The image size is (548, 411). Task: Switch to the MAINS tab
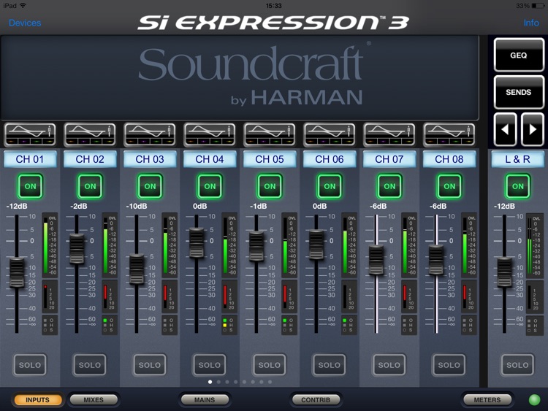[205, 399]
